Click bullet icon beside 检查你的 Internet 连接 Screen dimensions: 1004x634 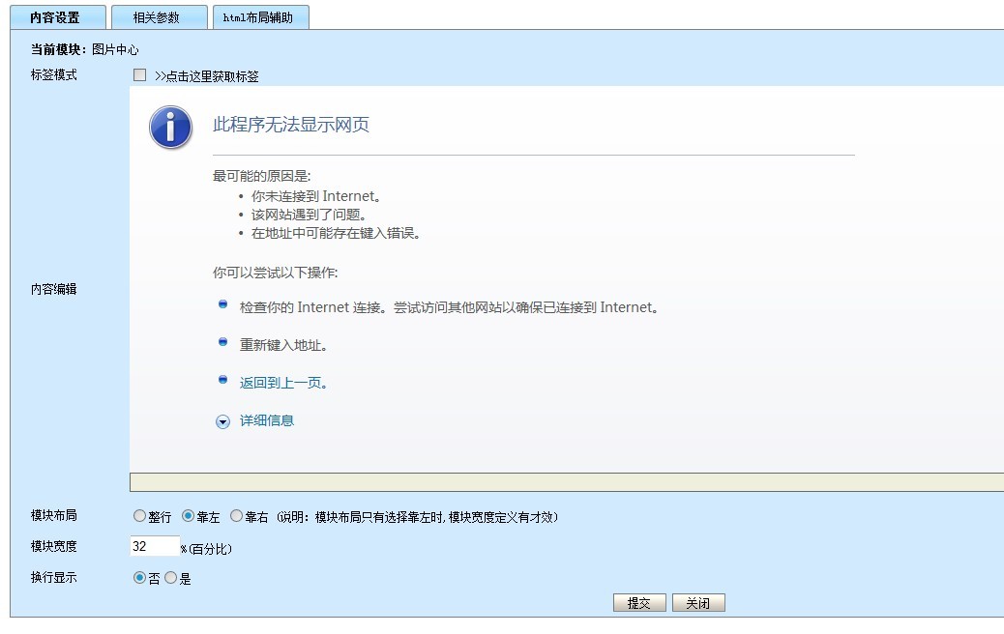(x=223, y=304)
